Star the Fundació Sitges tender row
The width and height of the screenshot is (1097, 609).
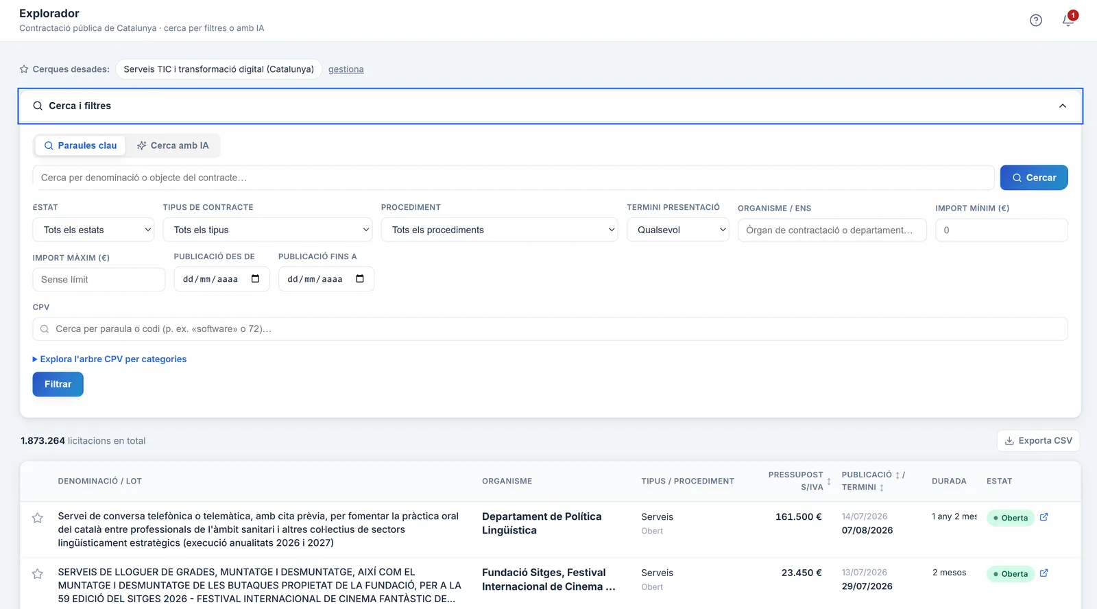(38, 574)
